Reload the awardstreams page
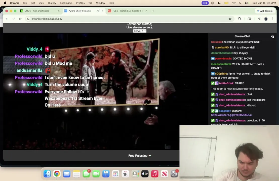Image resolution: width=279 pixels, height=181 pixels. pyautogui.click(x=20, y=19)
